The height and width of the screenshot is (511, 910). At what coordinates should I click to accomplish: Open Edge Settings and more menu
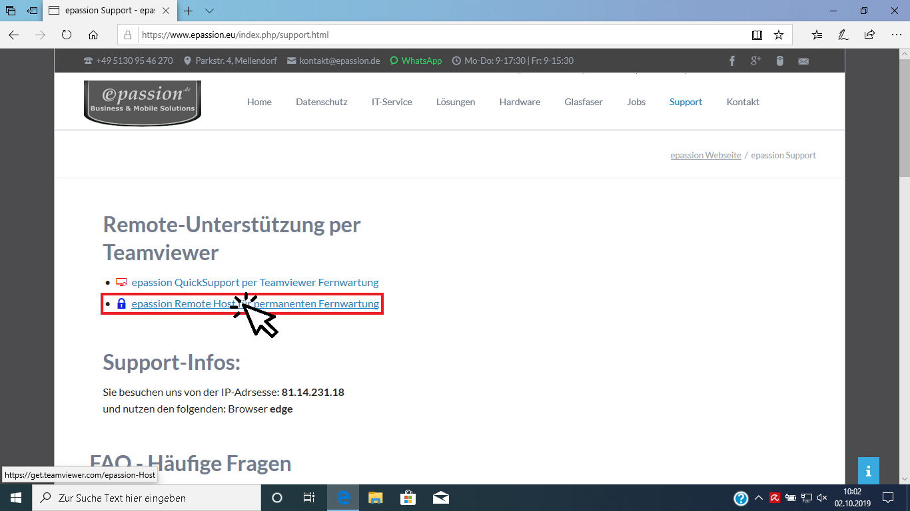point(895,35)
